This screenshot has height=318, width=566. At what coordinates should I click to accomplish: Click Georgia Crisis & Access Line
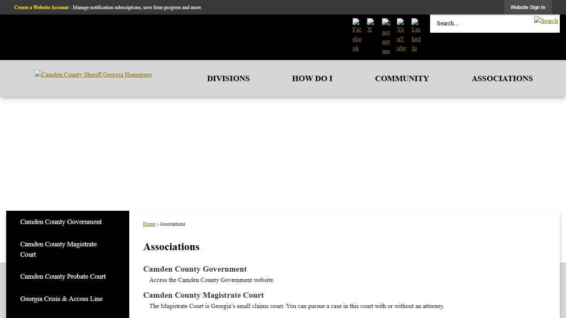click(x=61, y=299)
